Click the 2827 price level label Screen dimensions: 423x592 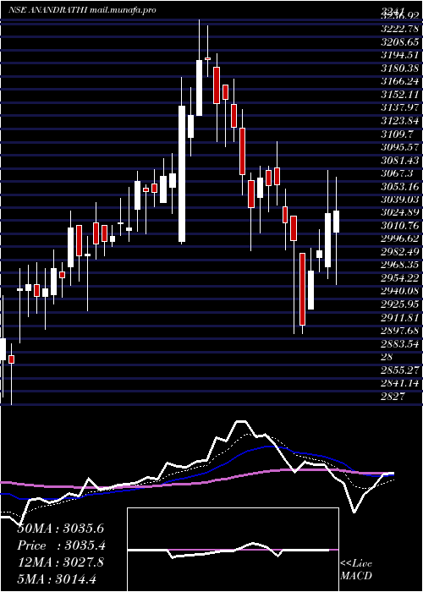coord(393,397)
